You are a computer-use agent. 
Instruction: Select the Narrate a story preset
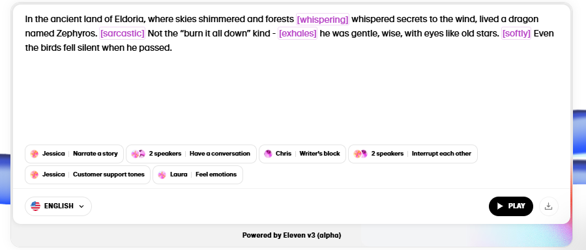(74, 154)
